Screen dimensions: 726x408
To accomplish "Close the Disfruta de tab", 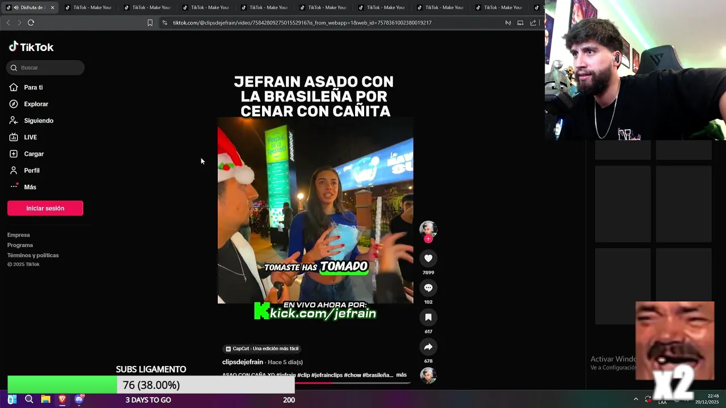I will pyautogui.click(x=52, y=7).
